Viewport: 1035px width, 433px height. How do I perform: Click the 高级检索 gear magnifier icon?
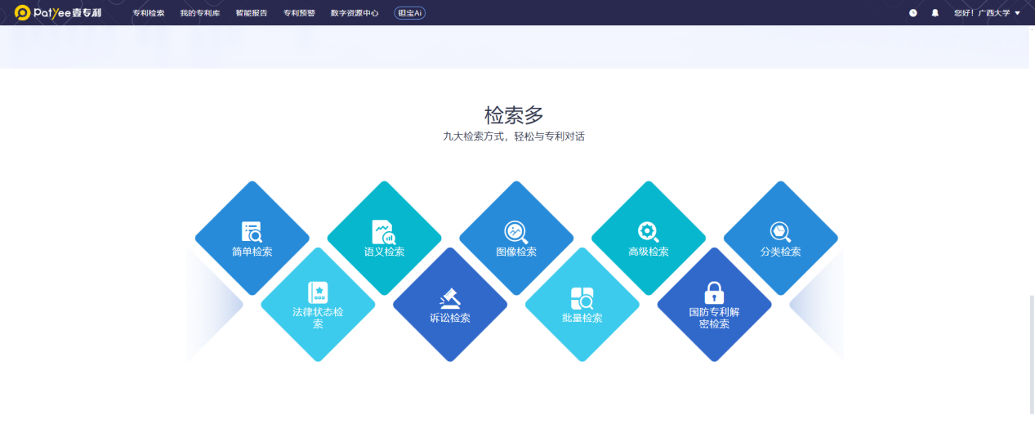click(649, 232)
